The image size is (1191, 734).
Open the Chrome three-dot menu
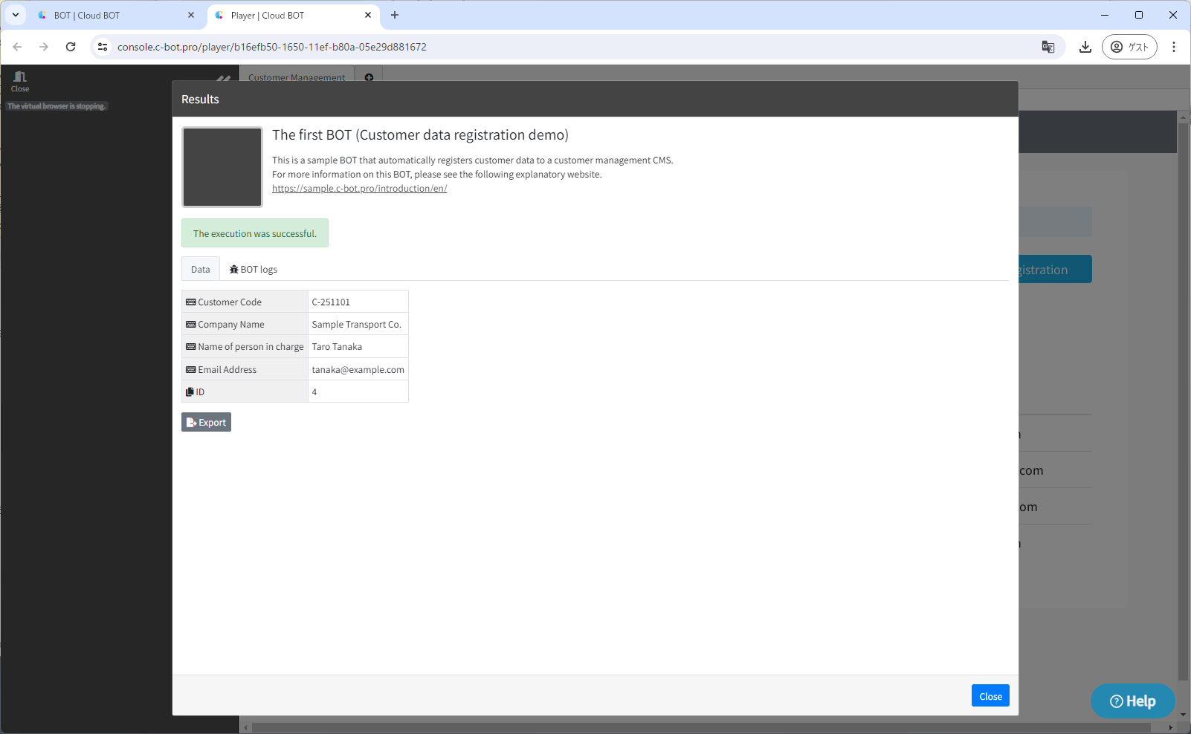[1174, 47]
